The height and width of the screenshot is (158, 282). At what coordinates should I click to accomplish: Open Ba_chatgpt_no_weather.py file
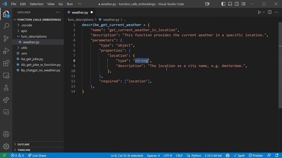pyautogui.click(x=38, y=70)
